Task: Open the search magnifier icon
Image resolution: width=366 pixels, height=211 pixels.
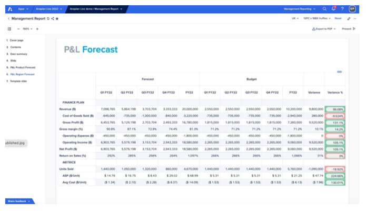Action: click(x=324, y=9)
